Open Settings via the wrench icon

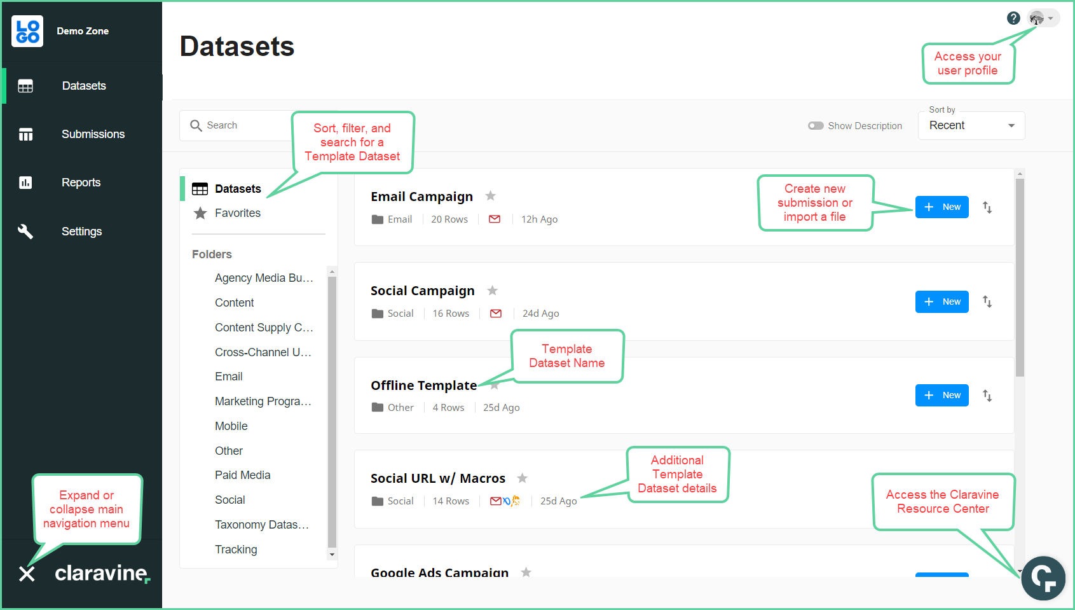tap(25, 232)
